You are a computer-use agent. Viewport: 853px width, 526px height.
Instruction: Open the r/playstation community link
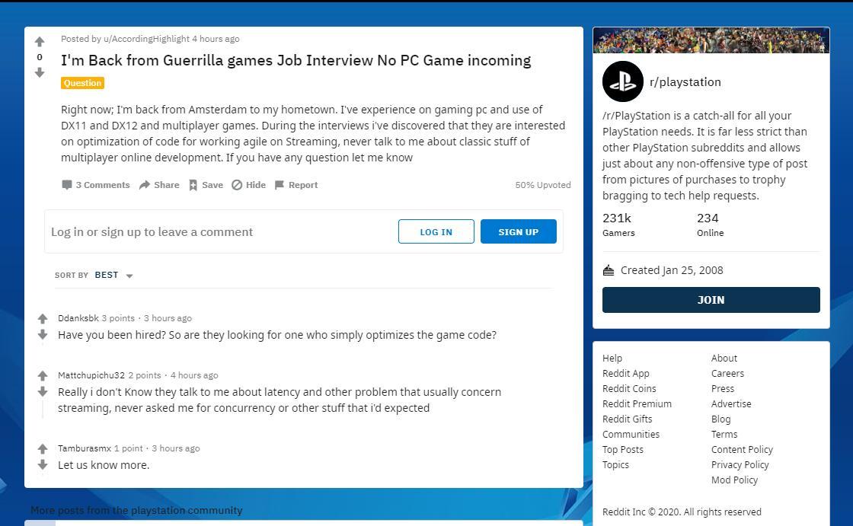(x=685, y=82)
